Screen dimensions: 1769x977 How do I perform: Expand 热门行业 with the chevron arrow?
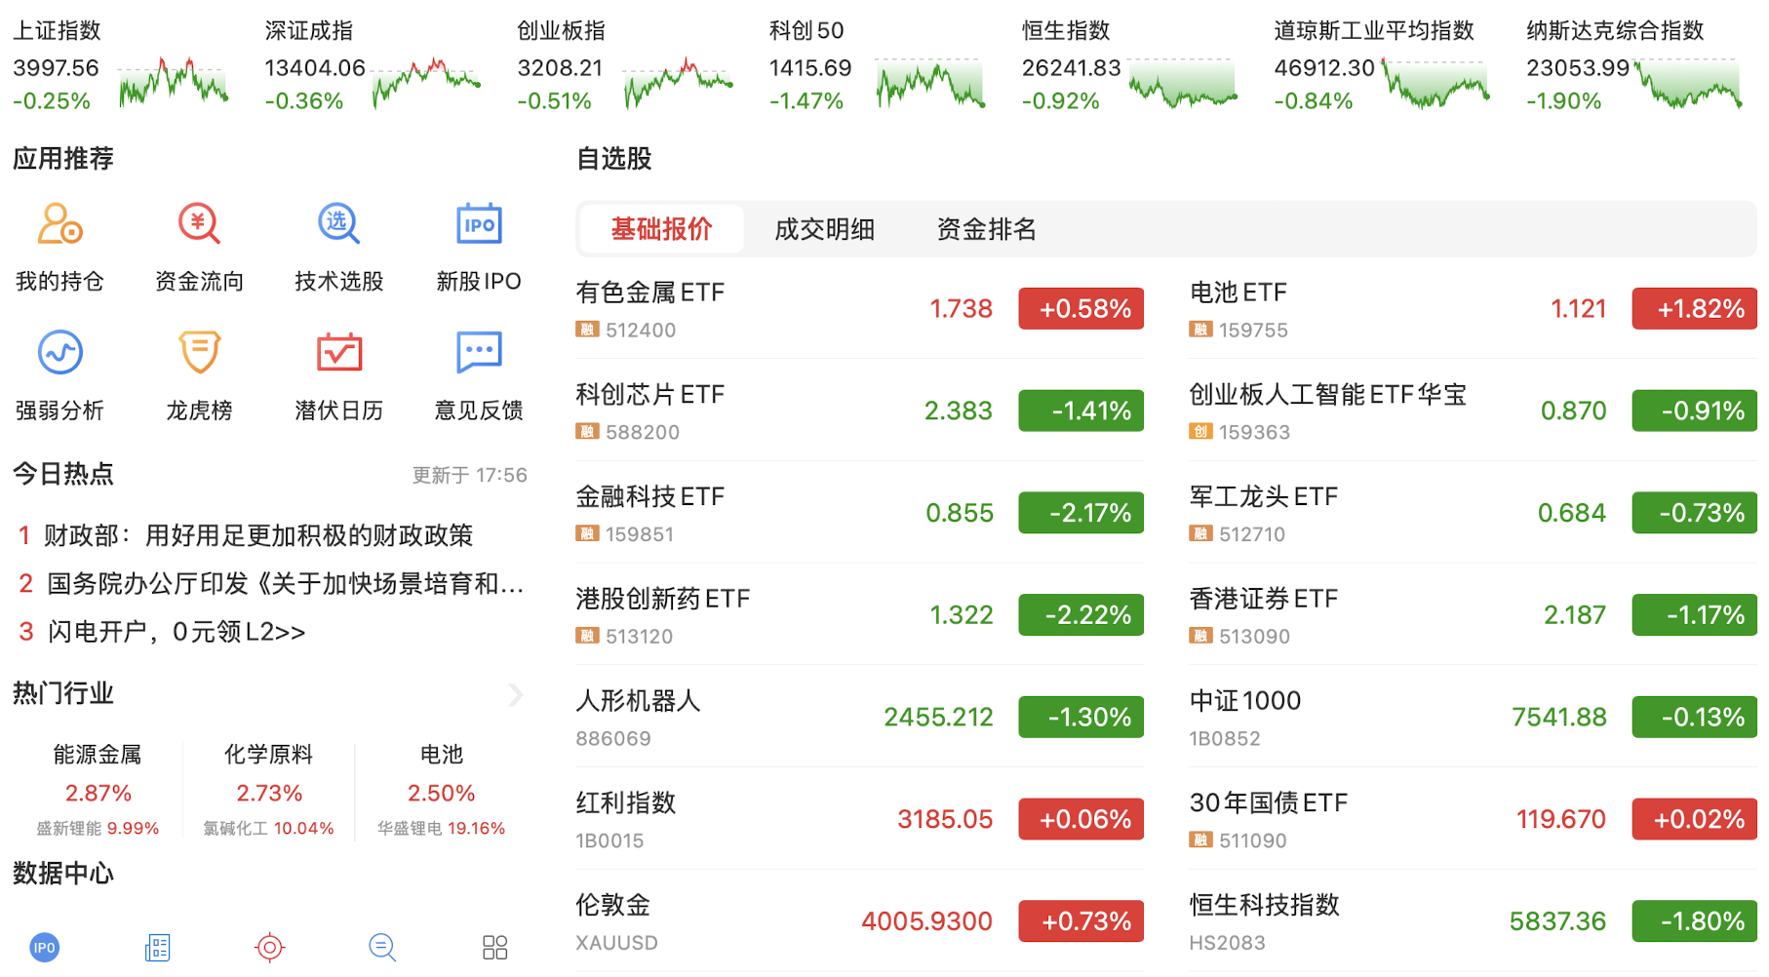[x=516, y=695]
